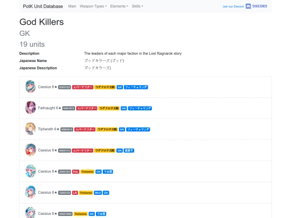Click gray ID badge in PoL Cassius row
The width and height of the screenshot is (291, 218).
(65, 172)
